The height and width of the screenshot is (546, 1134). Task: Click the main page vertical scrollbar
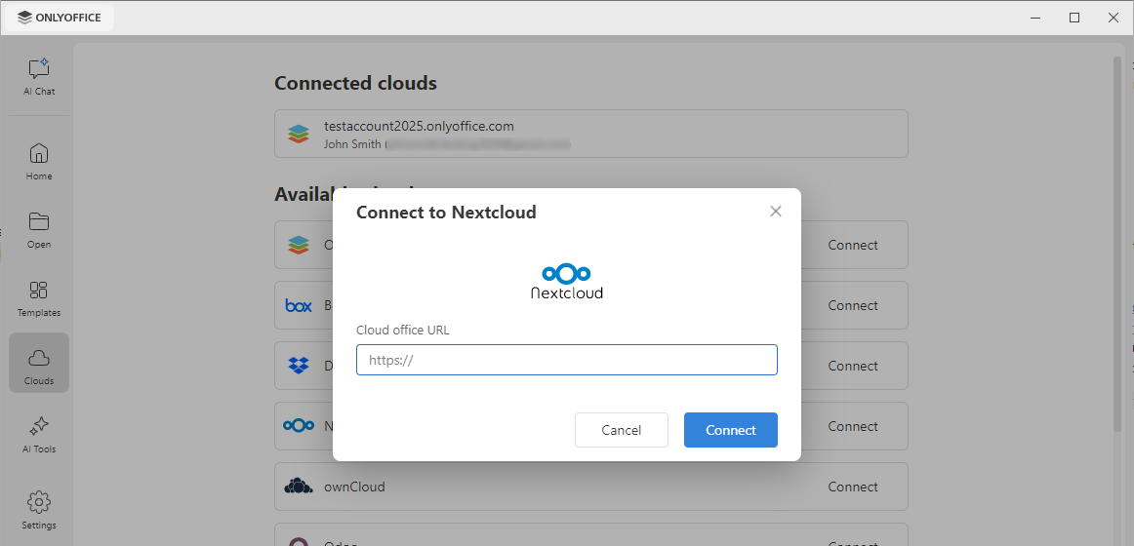click(x=1118, y=244)
